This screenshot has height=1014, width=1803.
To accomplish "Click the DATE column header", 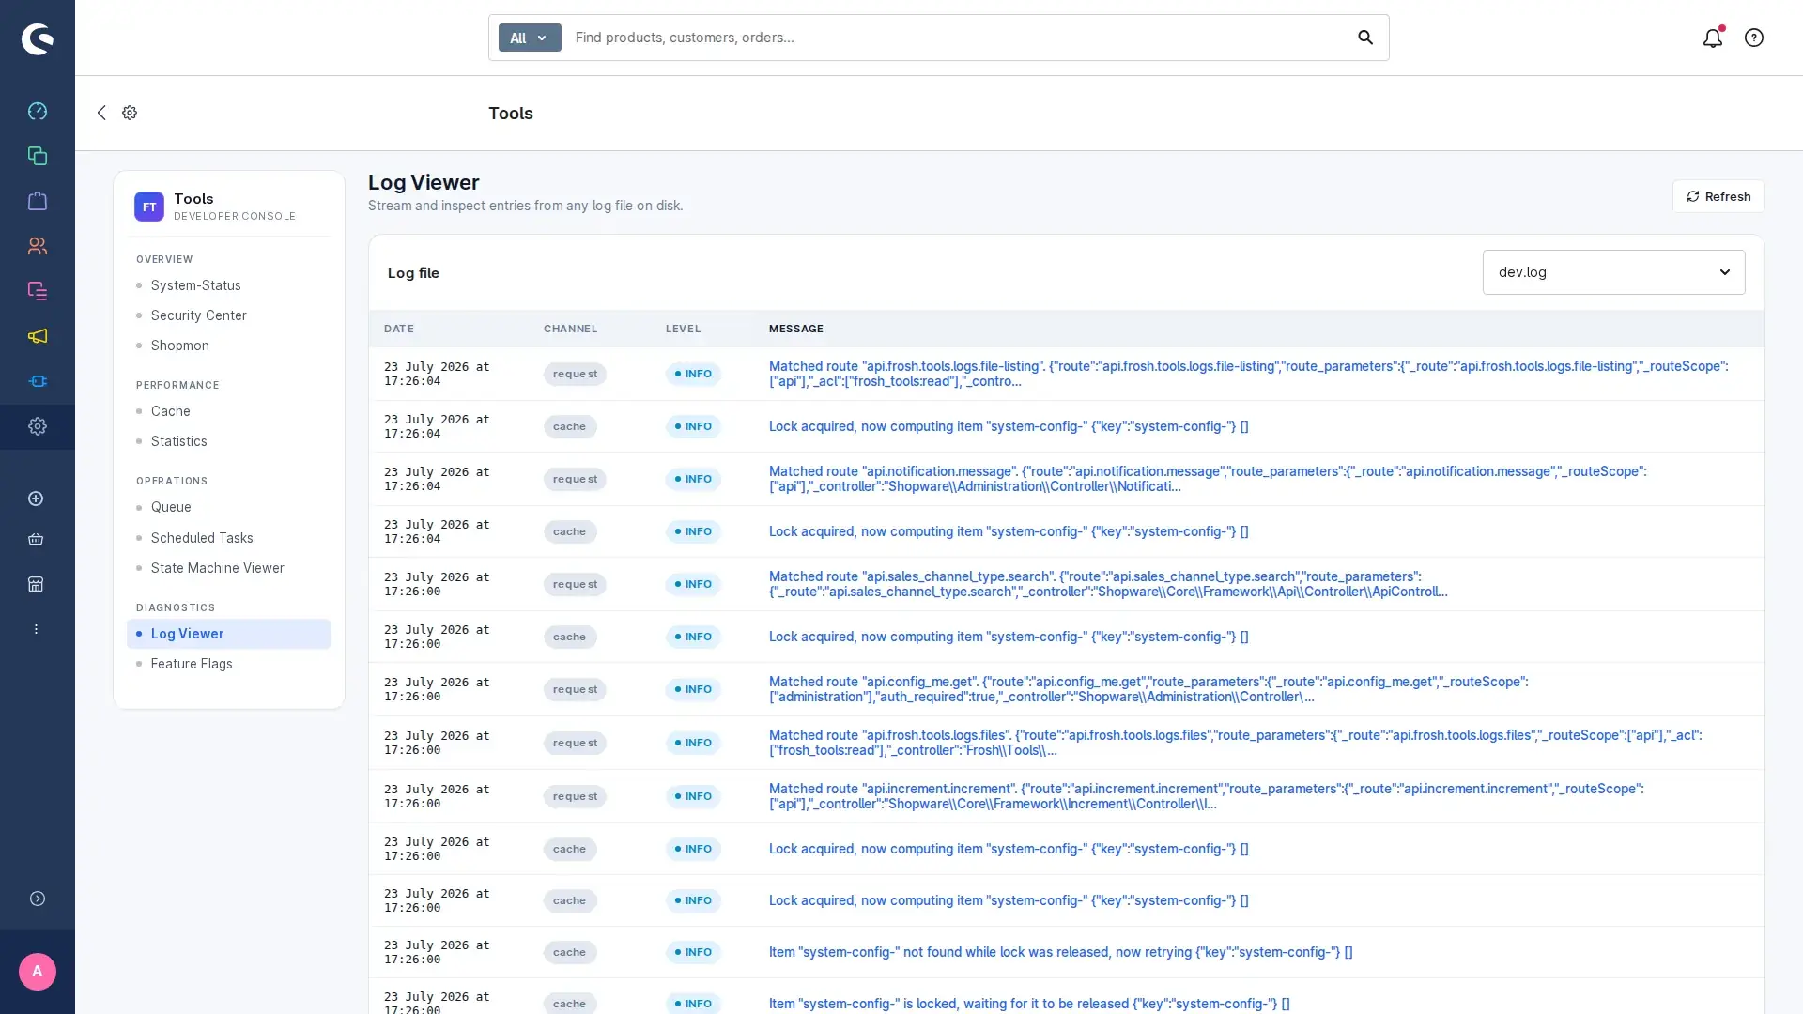I will coord(399,329).
